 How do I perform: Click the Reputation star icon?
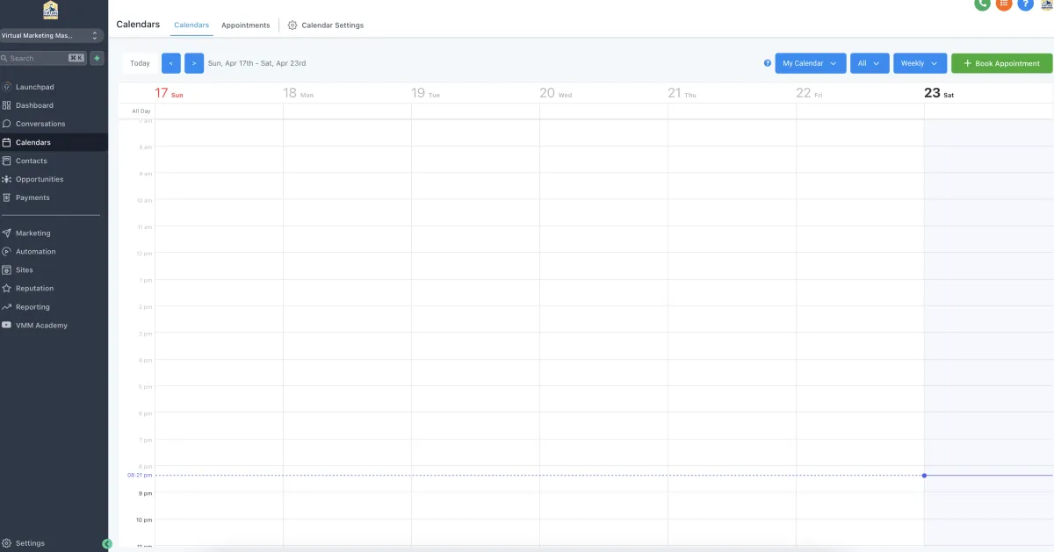tap(7, 289)
